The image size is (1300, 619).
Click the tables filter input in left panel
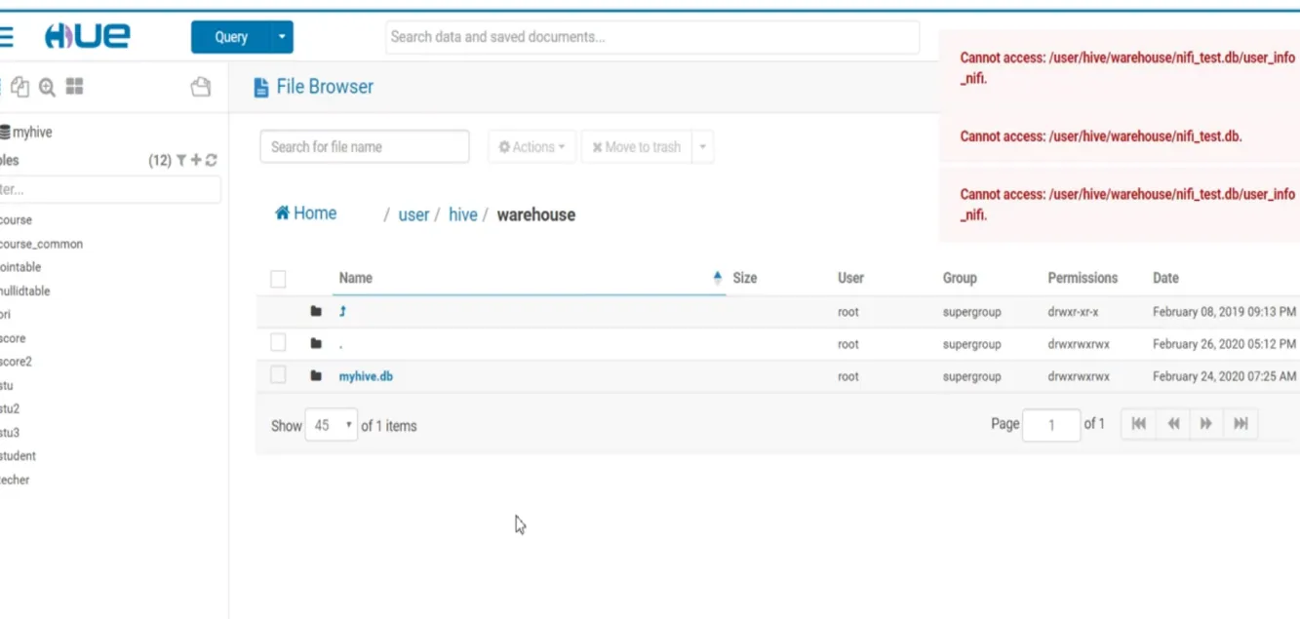tap(110, 190)
